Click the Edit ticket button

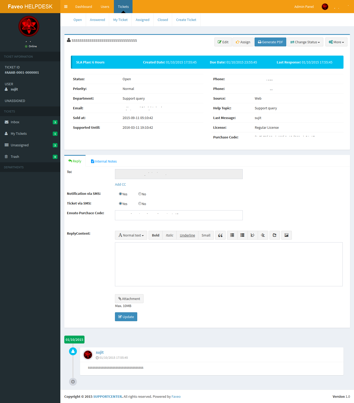(x=223, y=42)
